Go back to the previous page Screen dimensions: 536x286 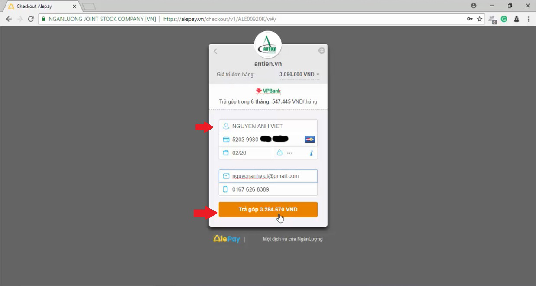[9, 19]
